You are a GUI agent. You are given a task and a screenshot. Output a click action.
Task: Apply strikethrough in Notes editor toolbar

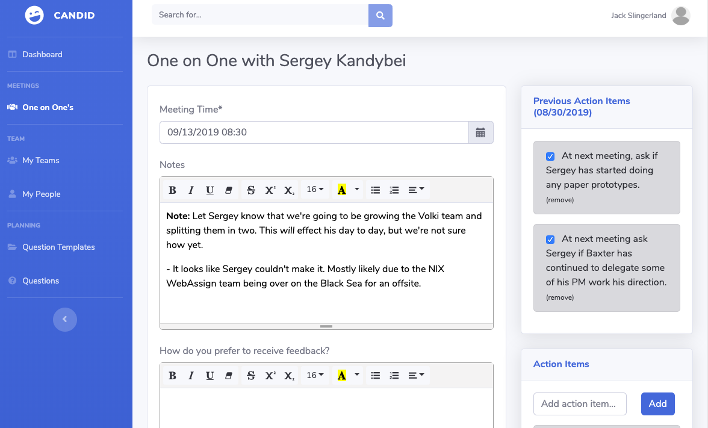tap(251, 190)
